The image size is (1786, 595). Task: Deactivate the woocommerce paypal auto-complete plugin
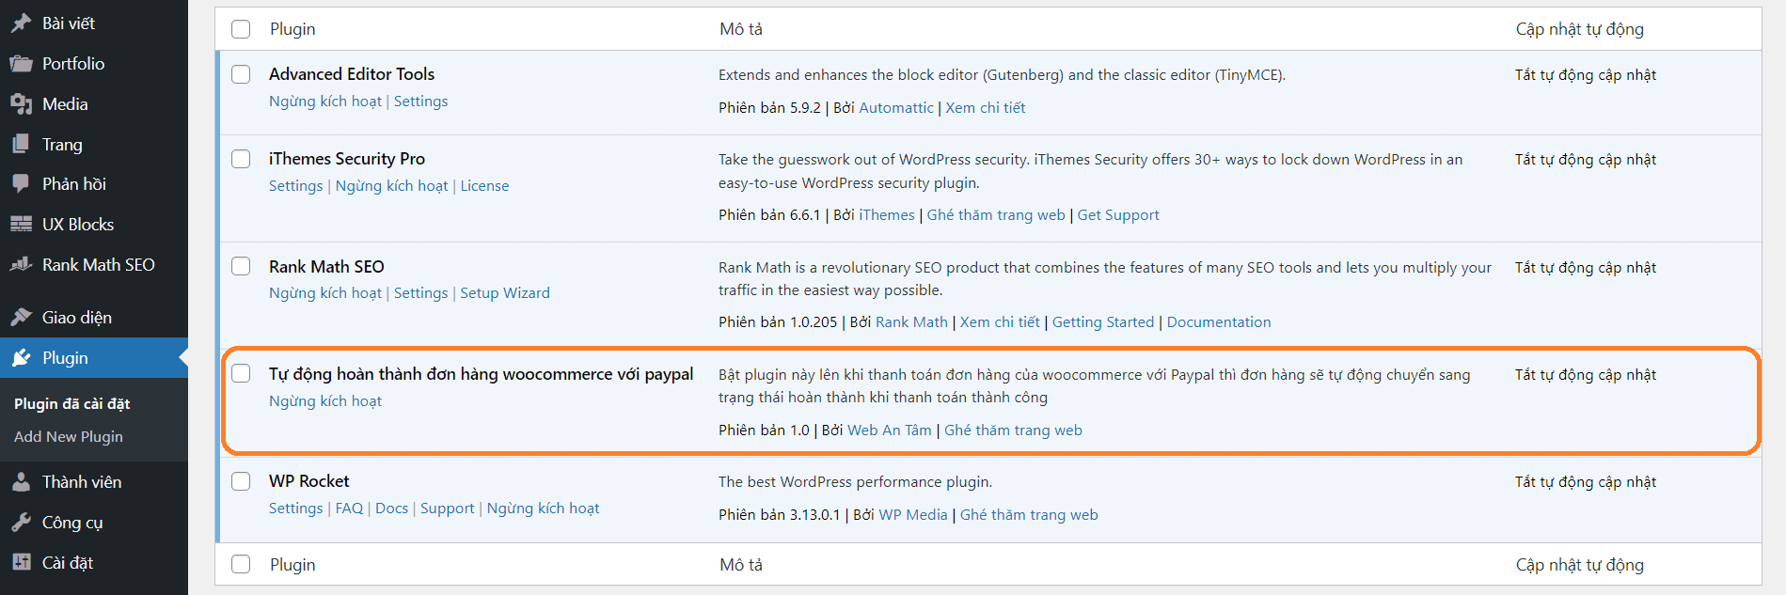click(325, 401)
